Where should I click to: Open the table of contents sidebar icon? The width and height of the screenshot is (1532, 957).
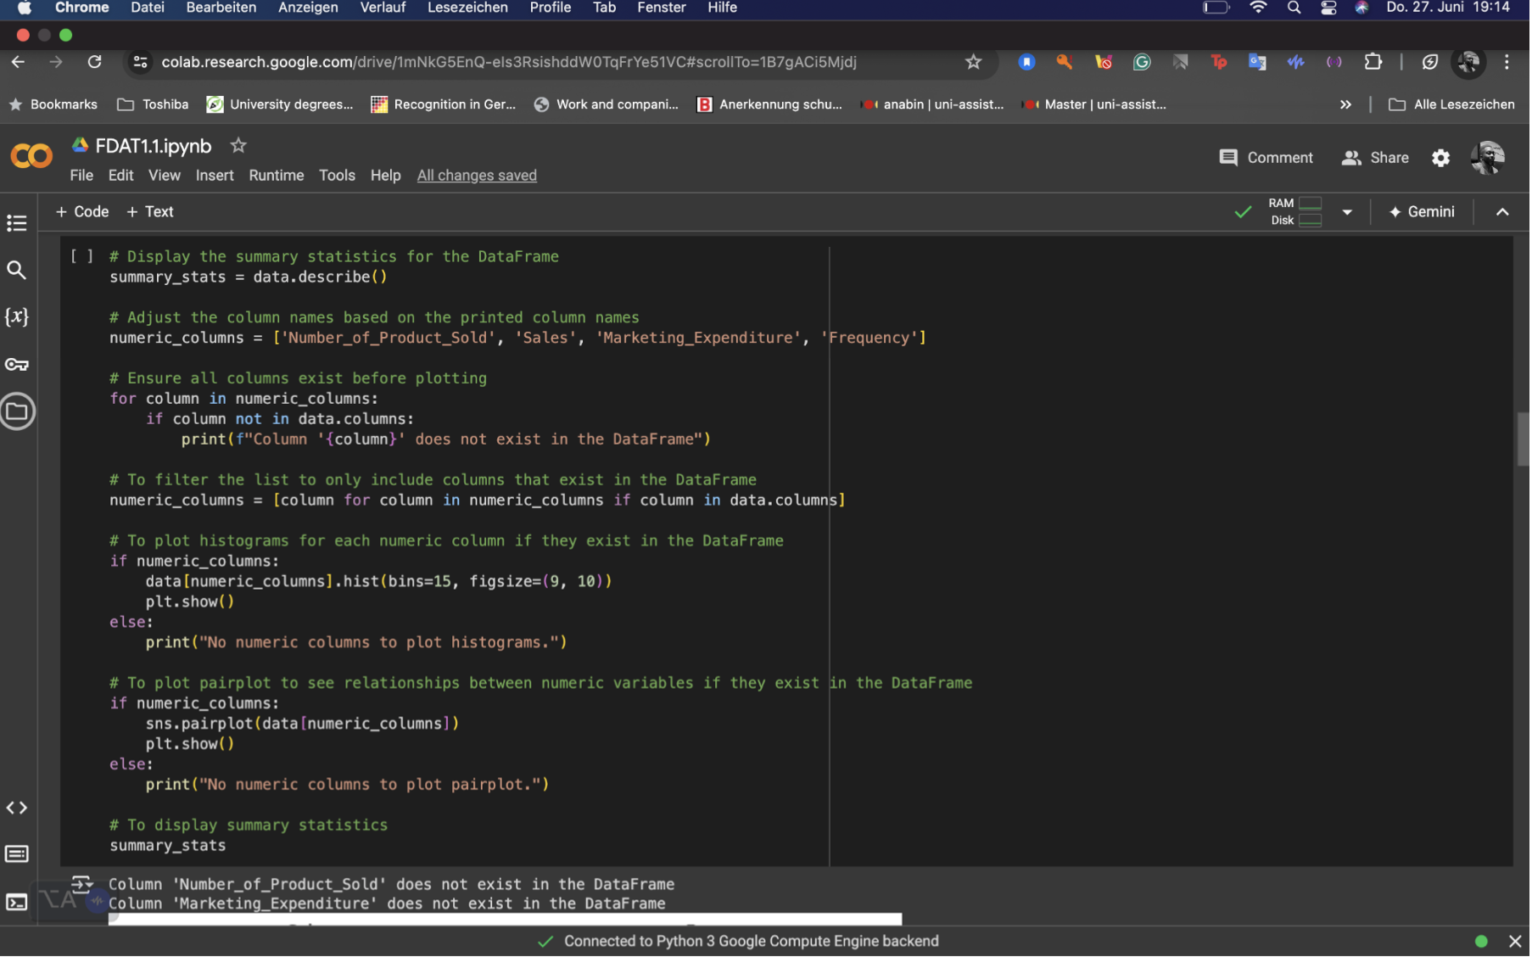(x=16, y=223)
